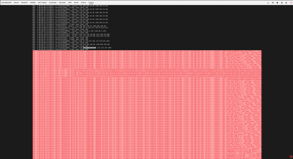This screenshot has height=159, width=293.
Task: Open the feedback icon in header
Action: [272, 3]
